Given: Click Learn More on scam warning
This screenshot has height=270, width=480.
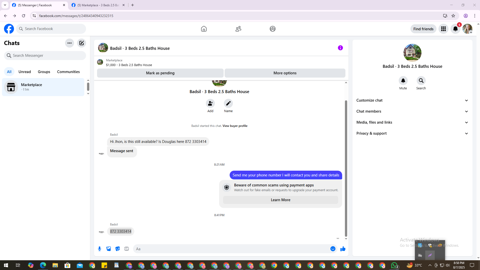Looking at the screenshot, I should tap(281, 200).
